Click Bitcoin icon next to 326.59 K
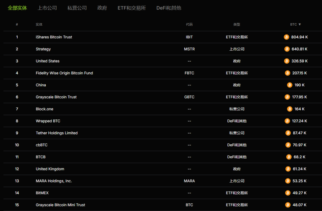This screenshot has width=322, height=211. click(x=287, y=61)
